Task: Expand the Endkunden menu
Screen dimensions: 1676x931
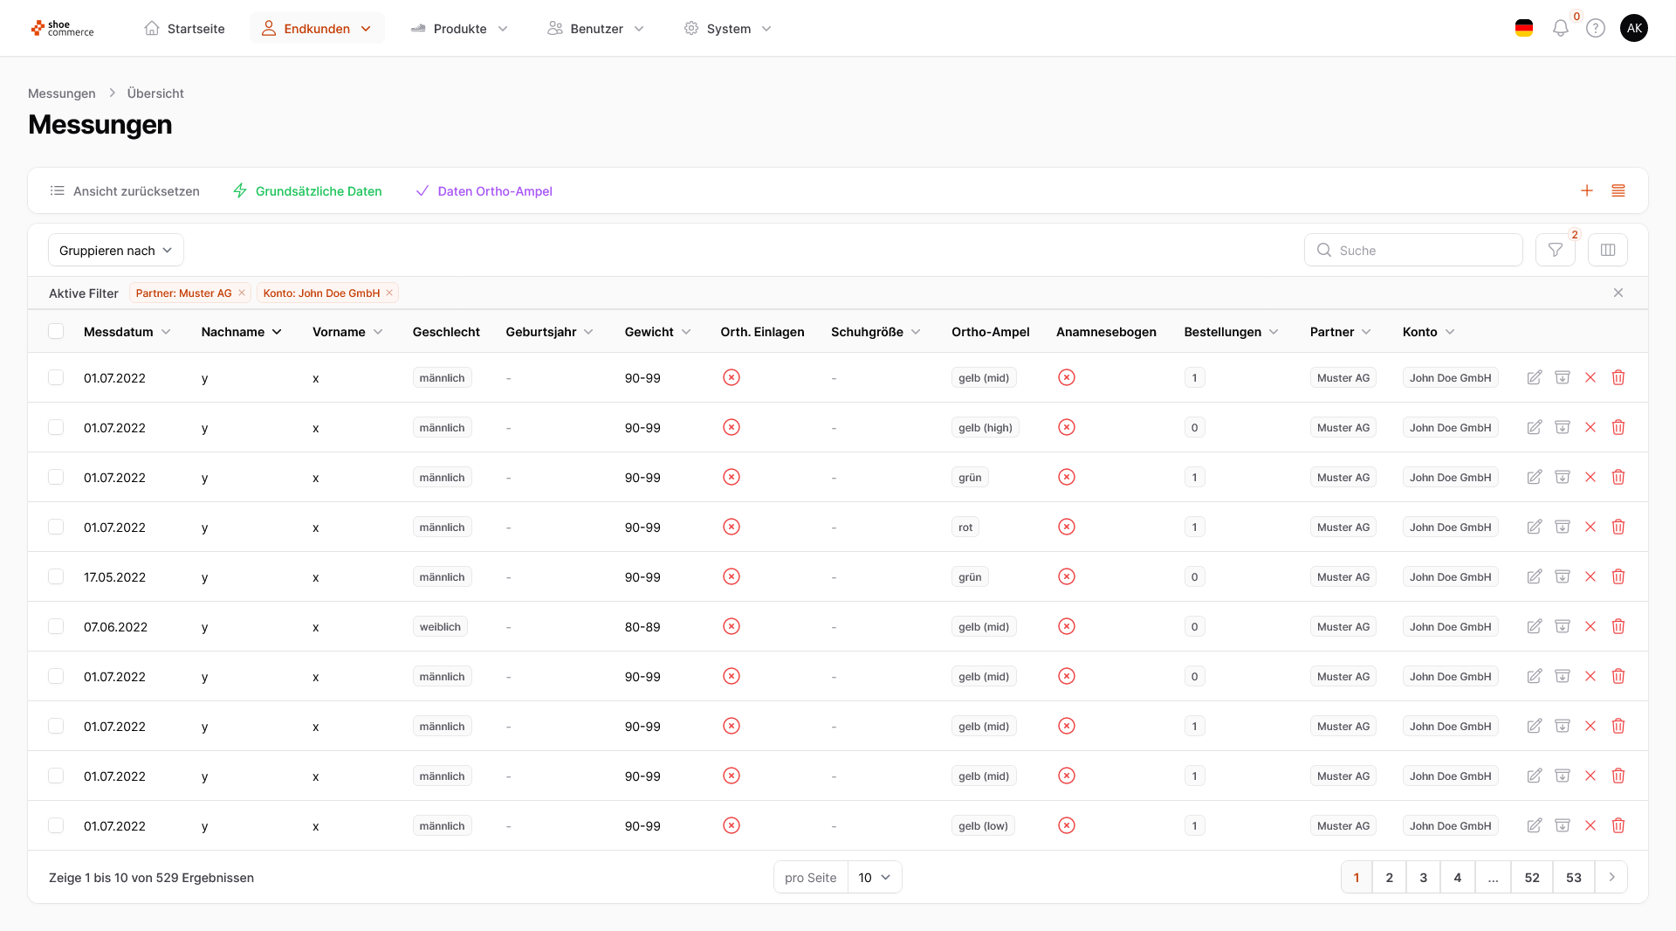Action: 317,29
